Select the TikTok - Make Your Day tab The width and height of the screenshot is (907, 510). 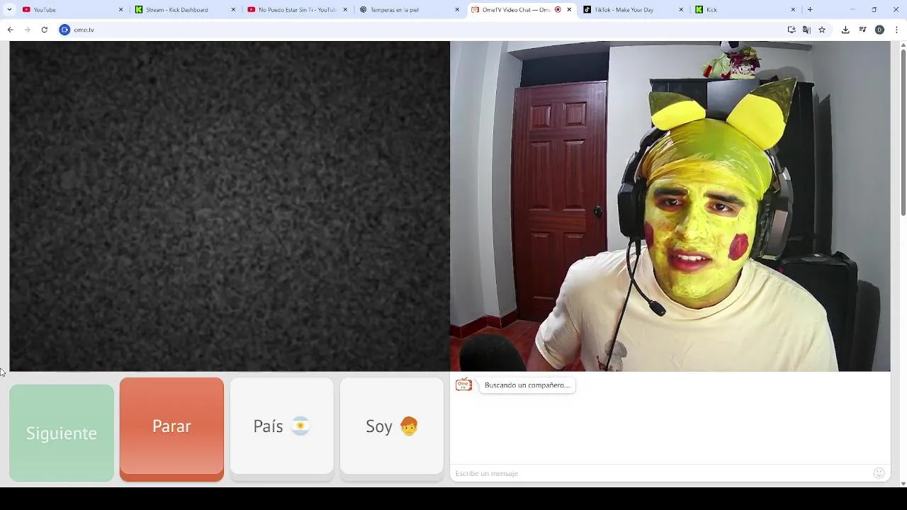(633, 10)
